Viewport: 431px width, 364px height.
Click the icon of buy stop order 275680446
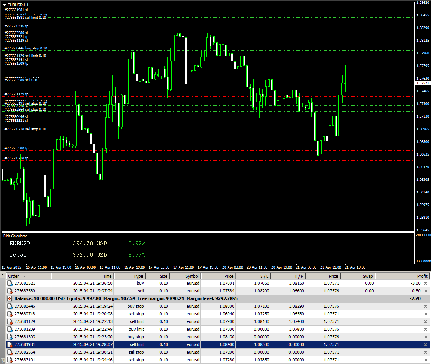(10, 306)
